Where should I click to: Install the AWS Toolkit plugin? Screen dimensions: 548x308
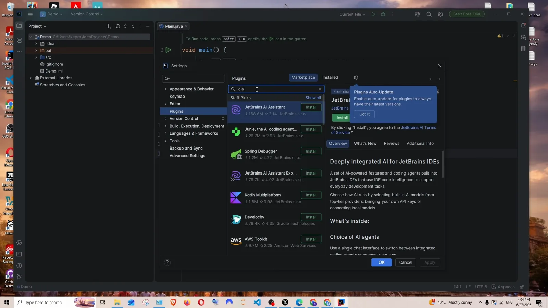tap(311, 239)
